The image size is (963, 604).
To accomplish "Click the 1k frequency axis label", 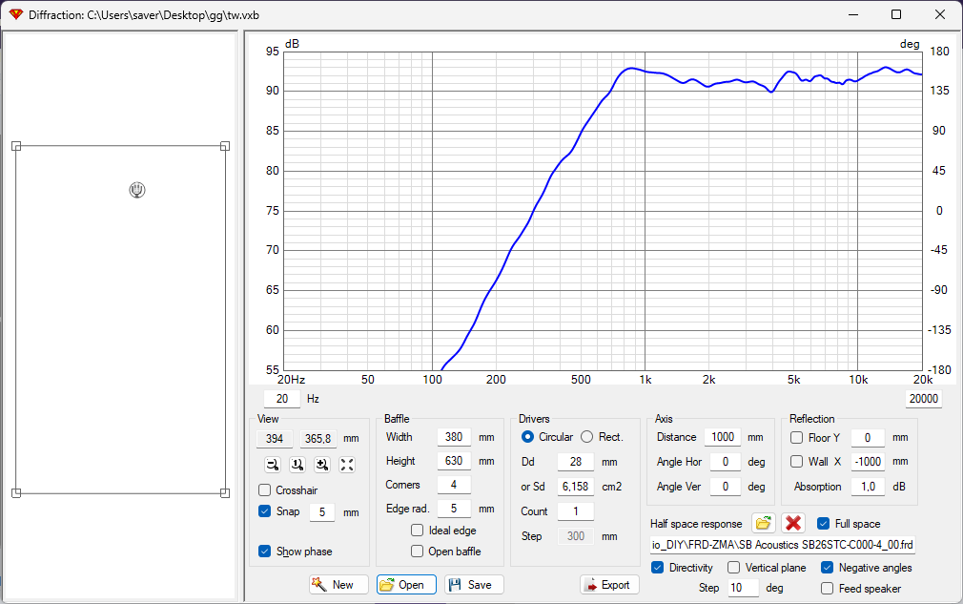I will [x=645, y=380].
